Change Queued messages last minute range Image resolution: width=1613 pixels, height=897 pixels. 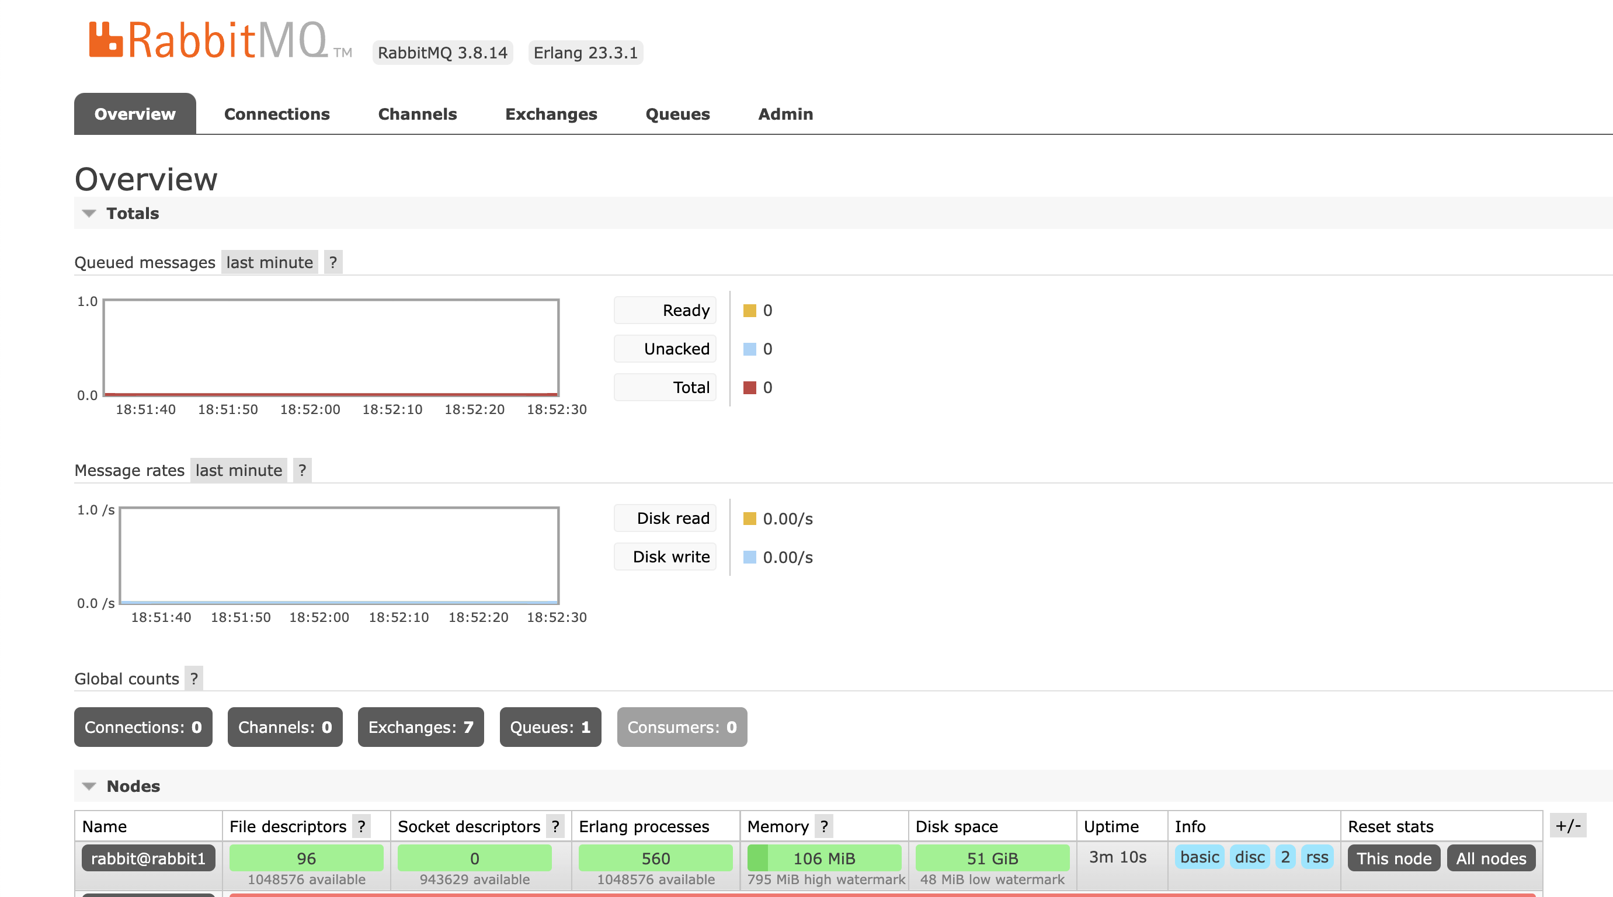269,262
